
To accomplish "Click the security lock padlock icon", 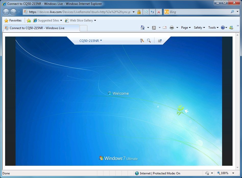I will click(139, 12).
